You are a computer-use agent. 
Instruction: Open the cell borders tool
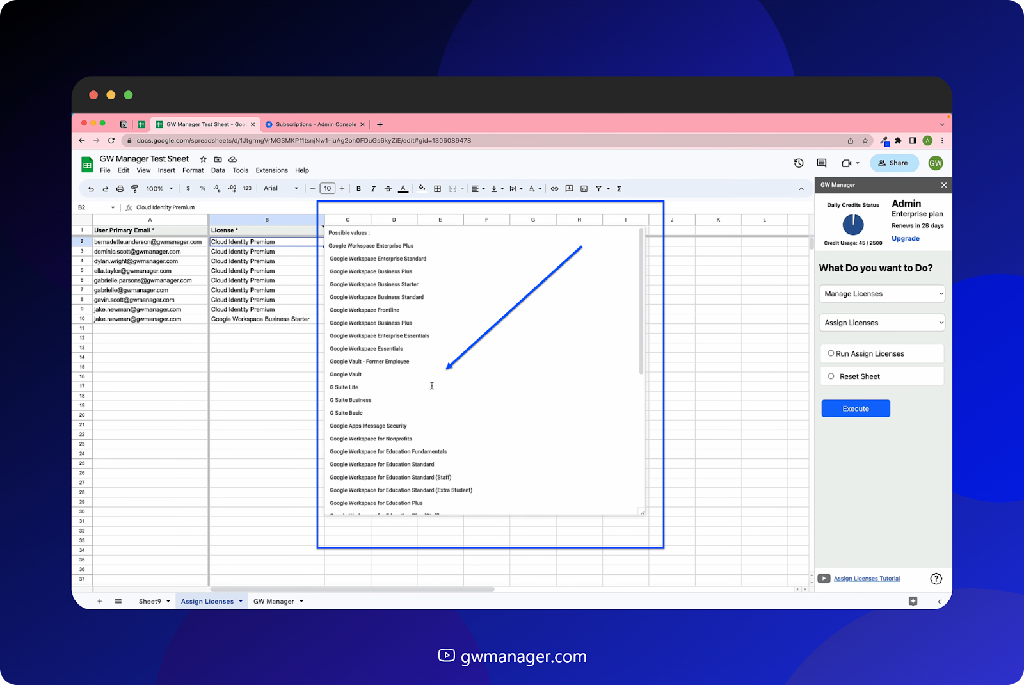(x=438, y=189)
